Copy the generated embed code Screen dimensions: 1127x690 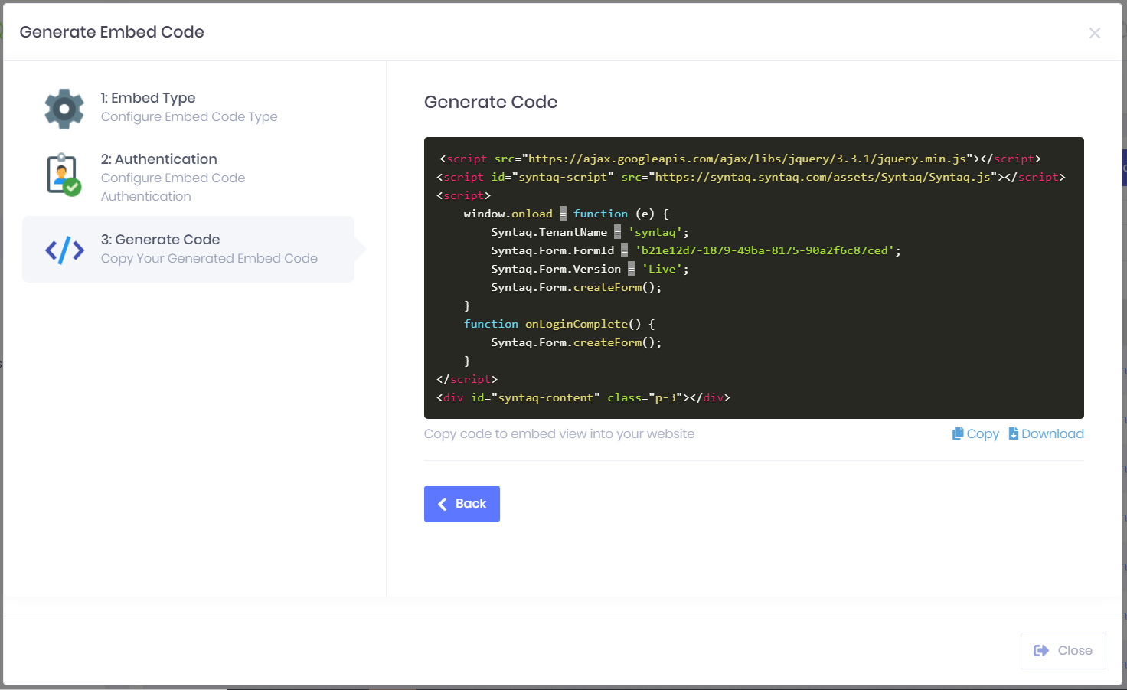982,433
